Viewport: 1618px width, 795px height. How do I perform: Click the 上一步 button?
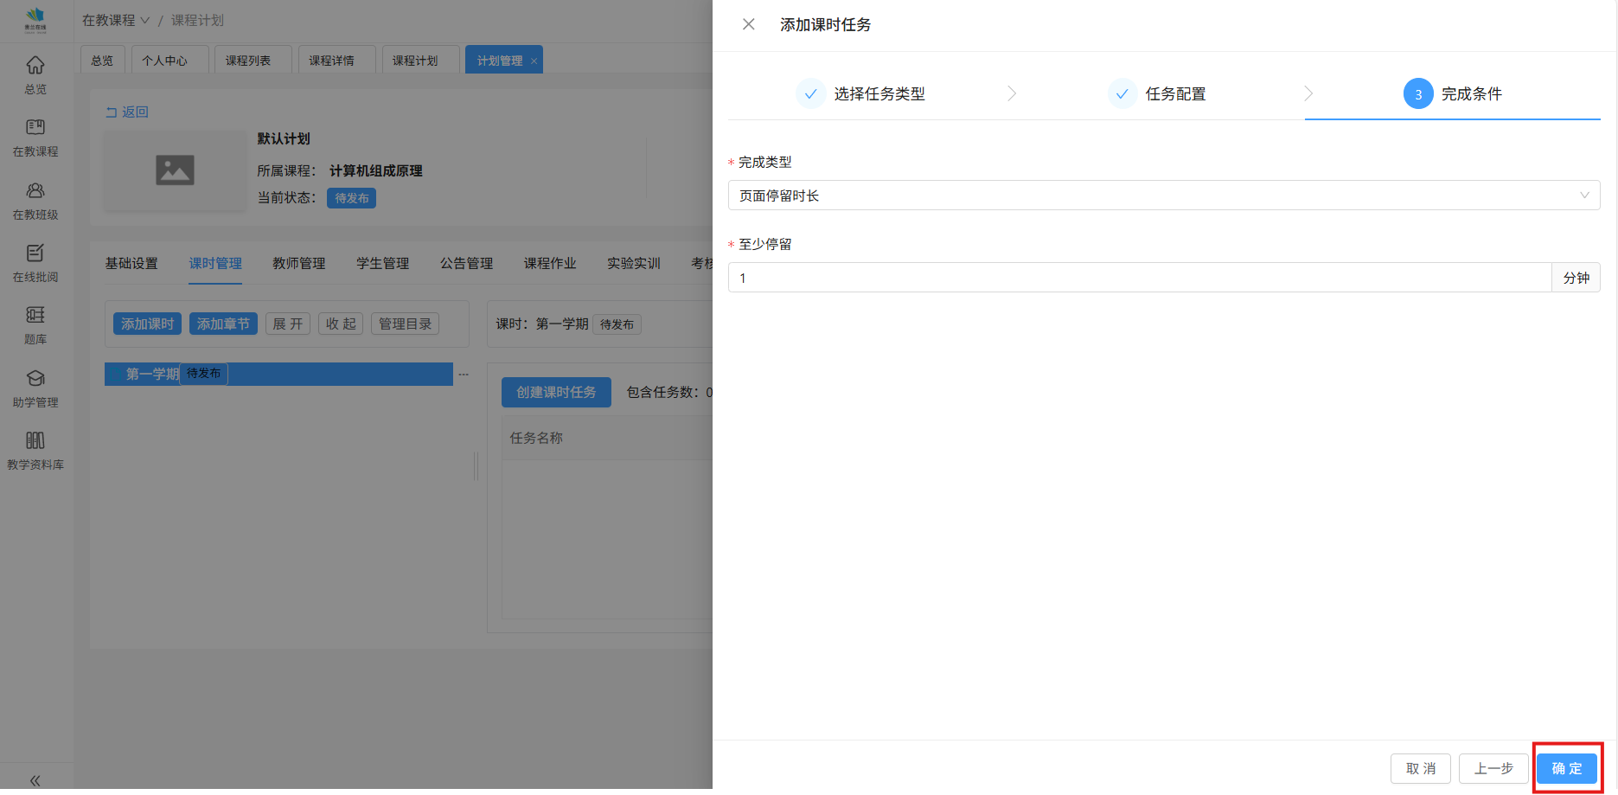1493,768
